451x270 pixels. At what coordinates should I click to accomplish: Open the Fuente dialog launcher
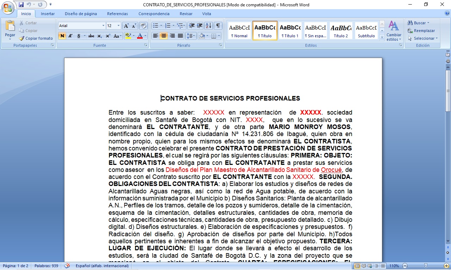pos(146,45)
